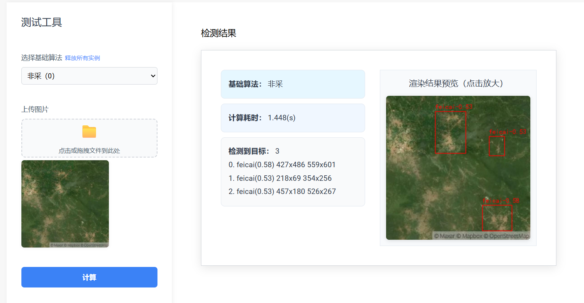
Task: Click the yellow folder upload icon
Action: click(x=89, y=132)
